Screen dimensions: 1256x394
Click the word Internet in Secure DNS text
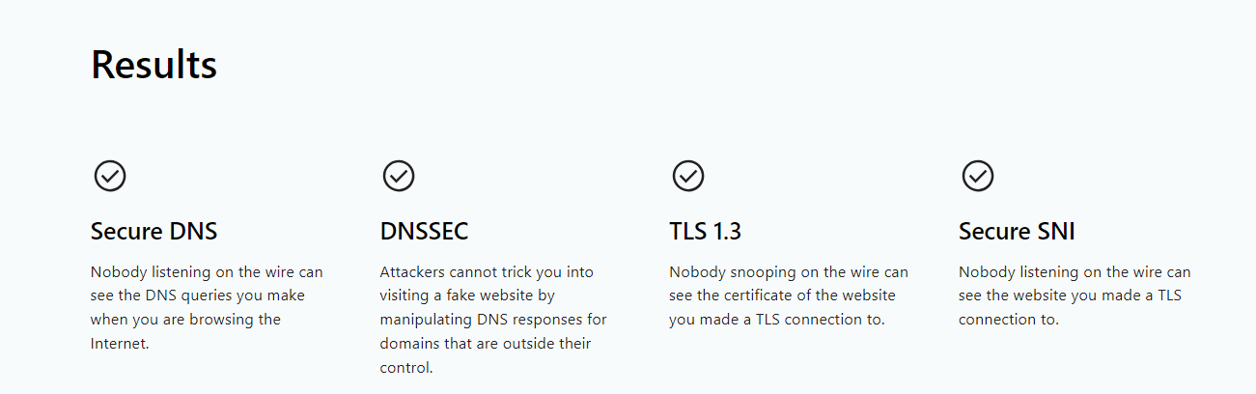pyautogui.click(x=118, y=343)
